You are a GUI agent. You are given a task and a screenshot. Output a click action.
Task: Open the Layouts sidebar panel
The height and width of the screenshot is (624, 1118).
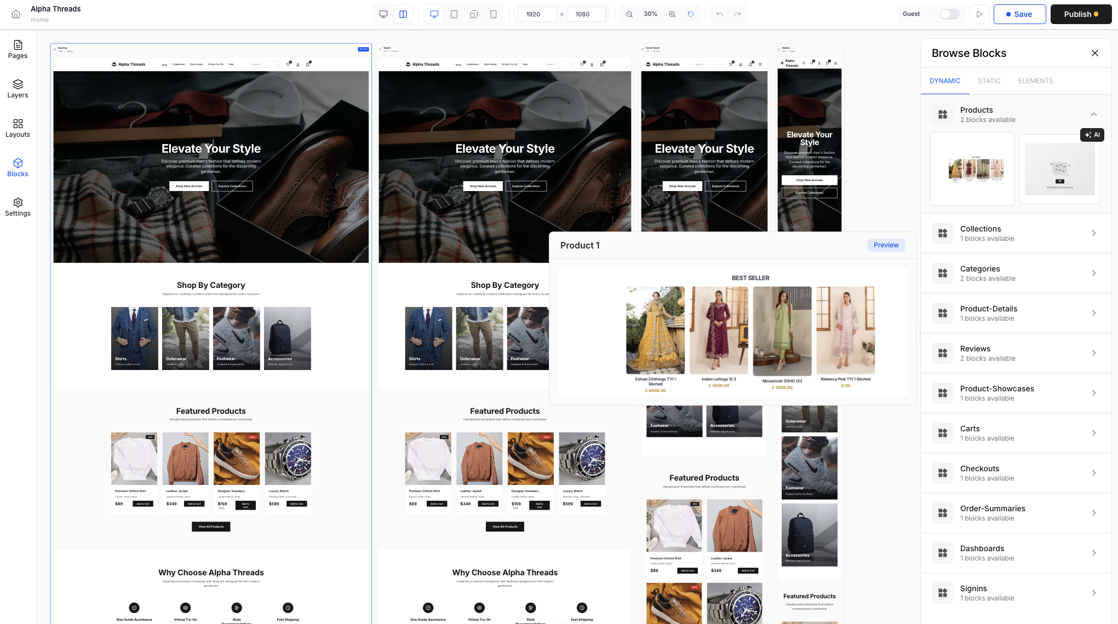18,128
